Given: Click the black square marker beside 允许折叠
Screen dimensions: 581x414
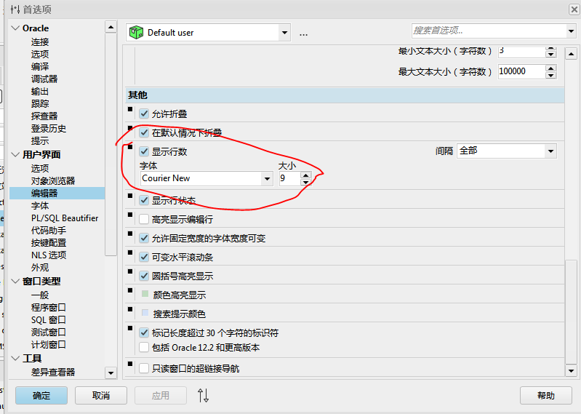Looking at the screenshot, I should click(130, 110).
